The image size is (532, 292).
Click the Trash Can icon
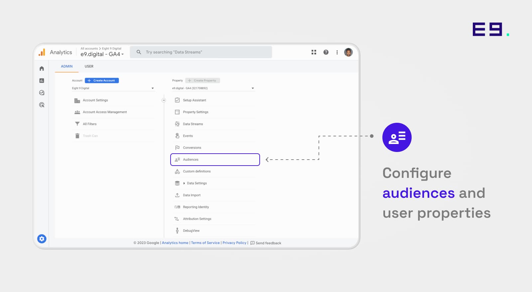[x=77, y=136]
